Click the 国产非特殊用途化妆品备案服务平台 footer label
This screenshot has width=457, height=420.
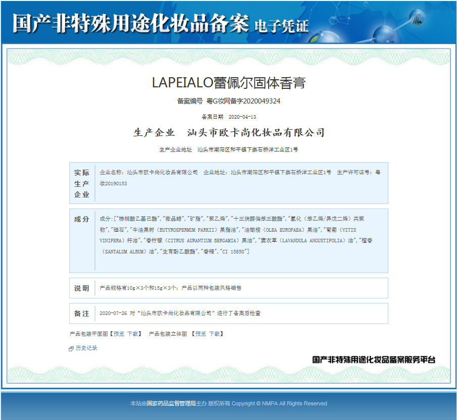tap(374, 360)
